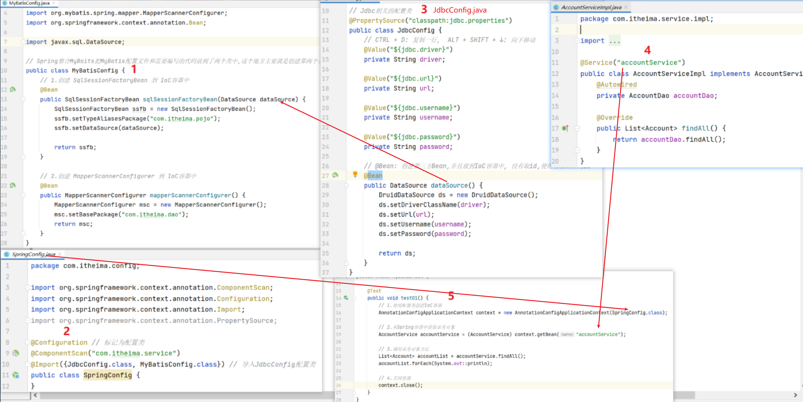Collapse SpringConfig imports fold marker at line 3
This screenshot has height=402, width=803.
[x=28, y=288]
